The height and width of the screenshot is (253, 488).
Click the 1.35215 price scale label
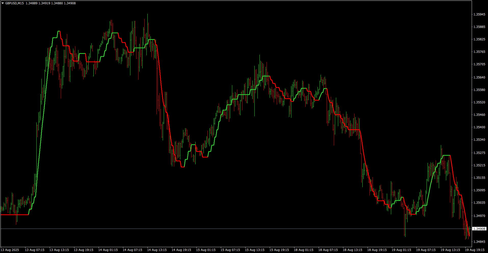[x=479, y=165]
